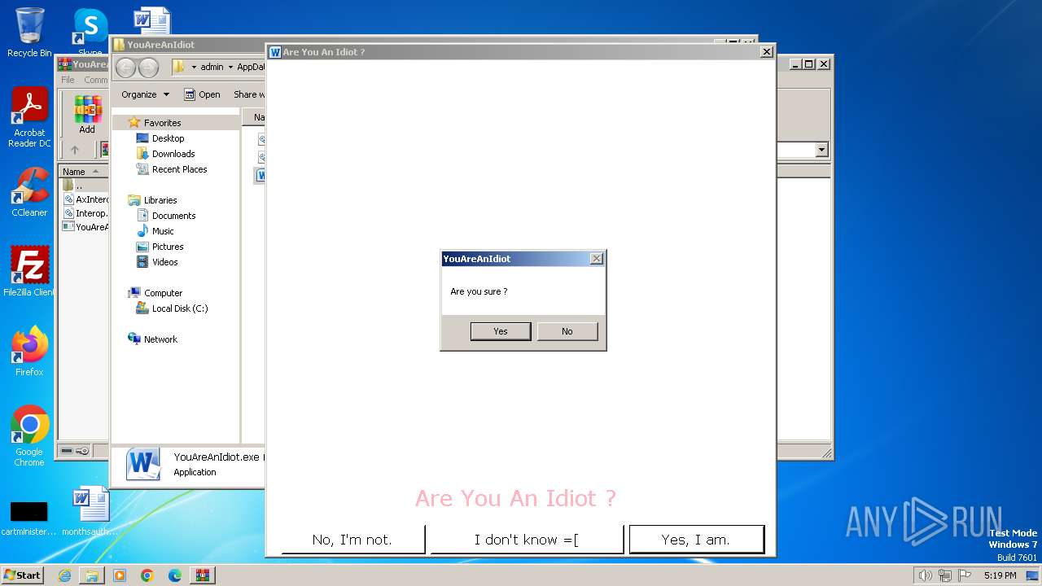Click Open in the Explorer toolbar

coord(202,94)
